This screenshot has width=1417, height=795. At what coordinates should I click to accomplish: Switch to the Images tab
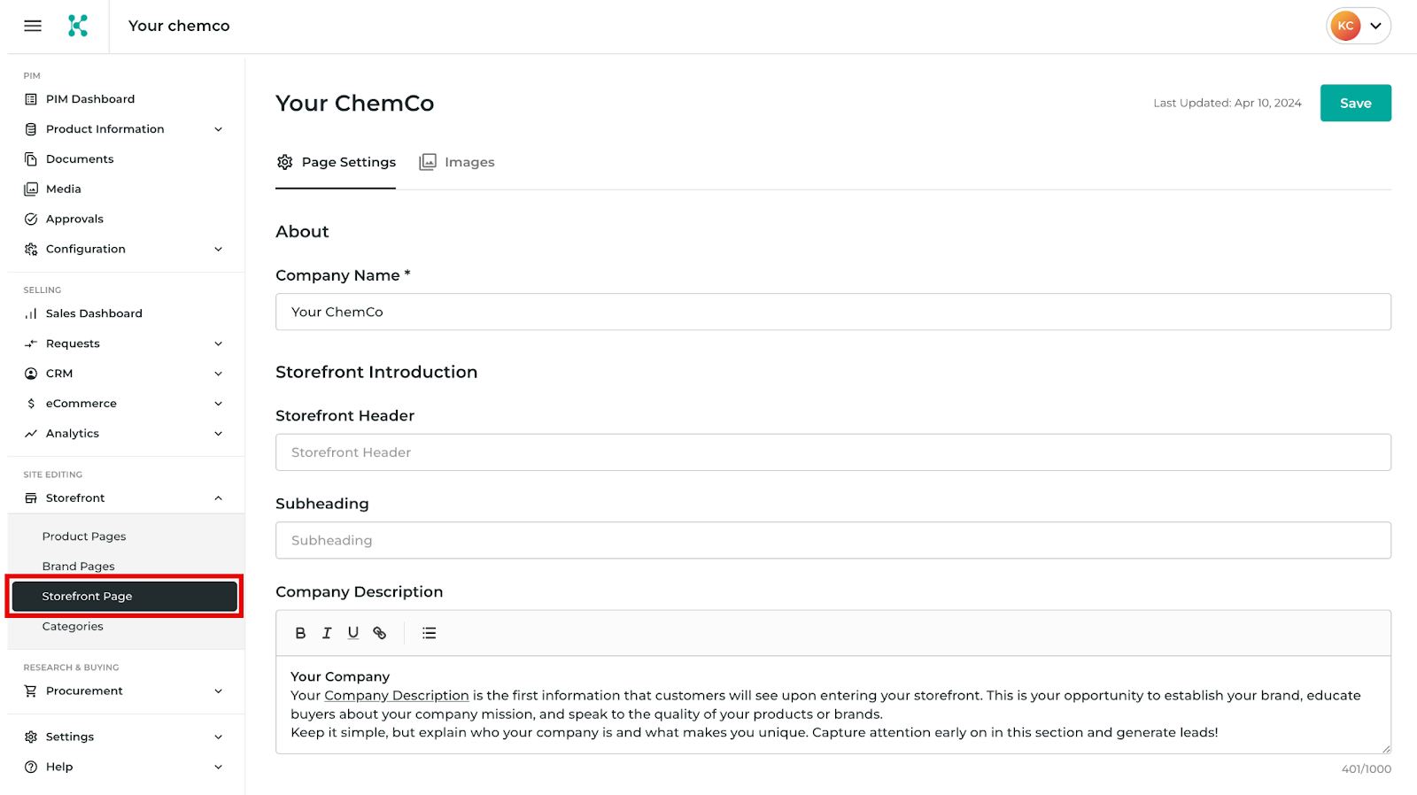point(456,161)
